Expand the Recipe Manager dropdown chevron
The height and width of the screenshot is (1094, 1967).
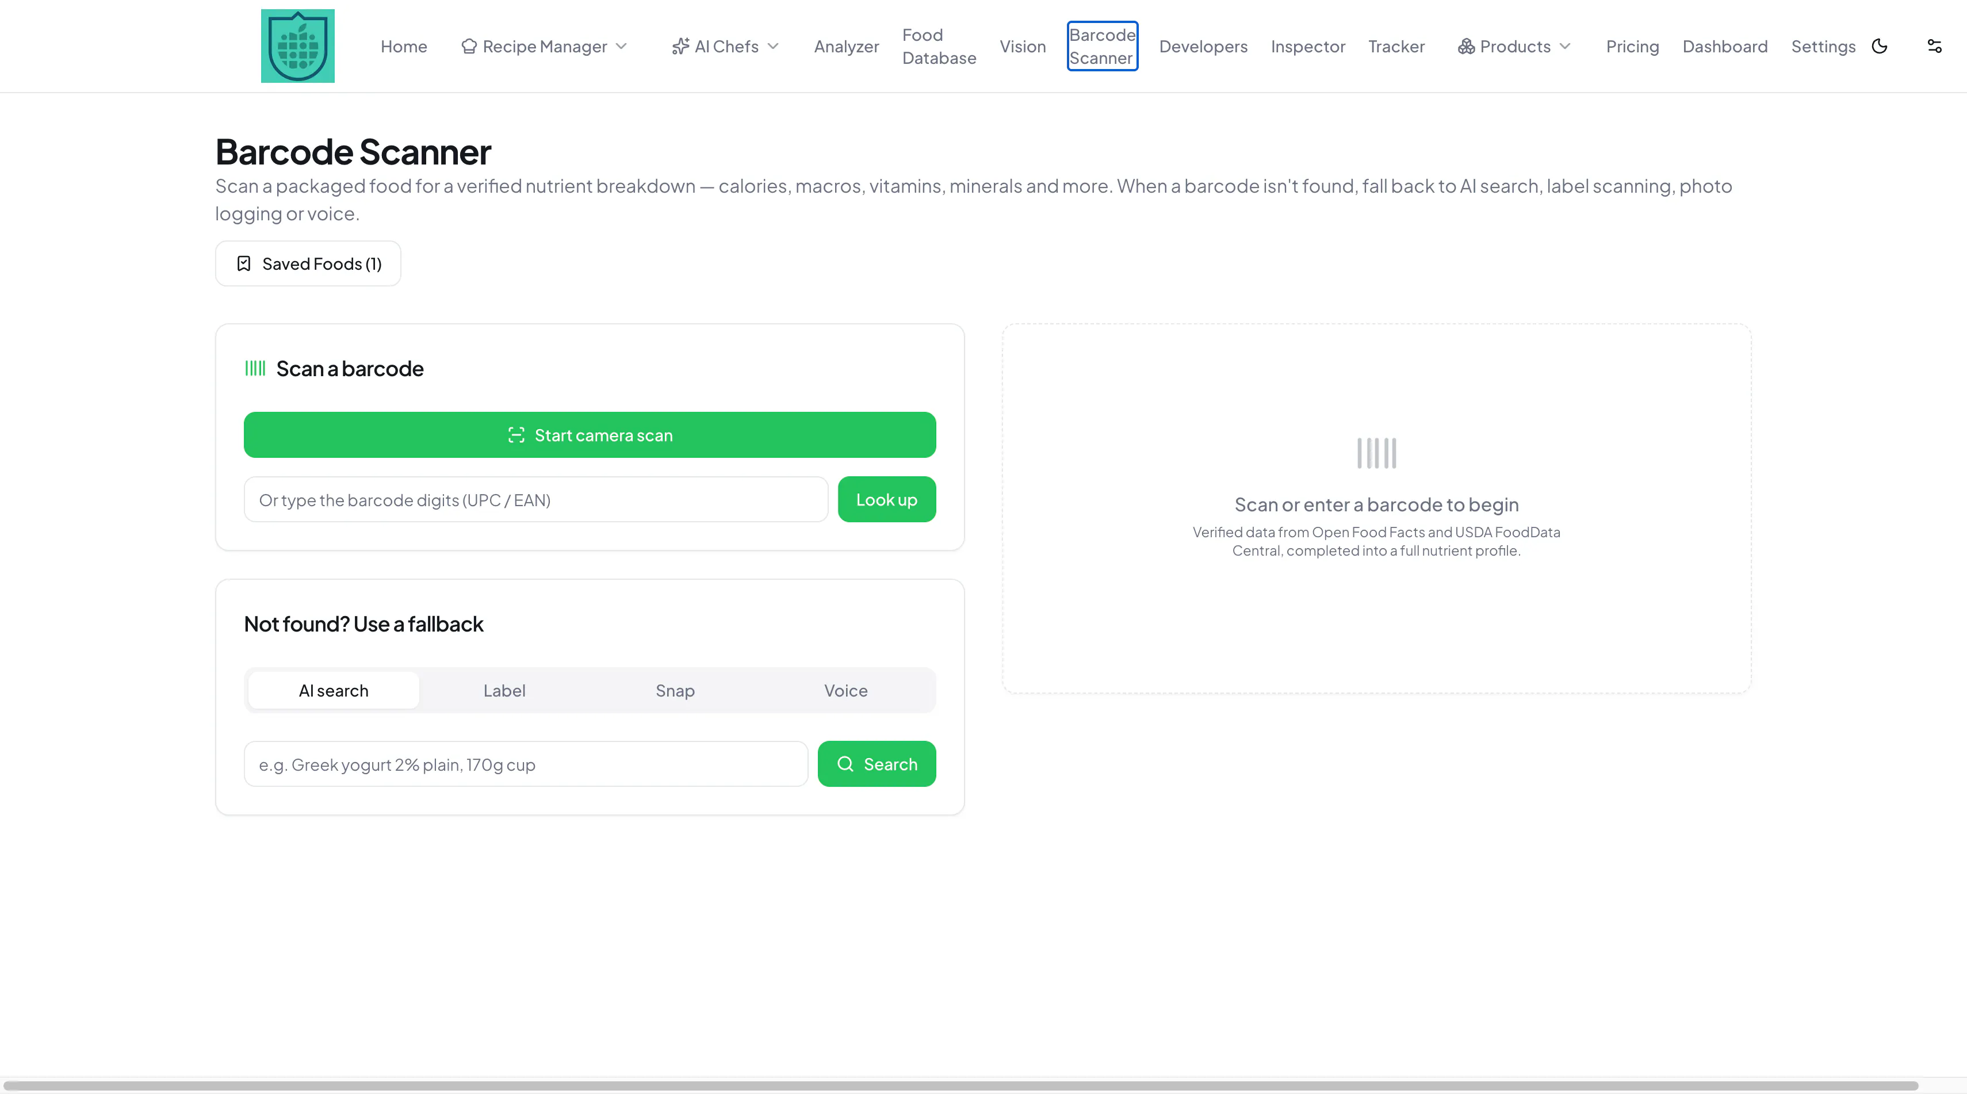pyautogui.click(x=622, y=47)
